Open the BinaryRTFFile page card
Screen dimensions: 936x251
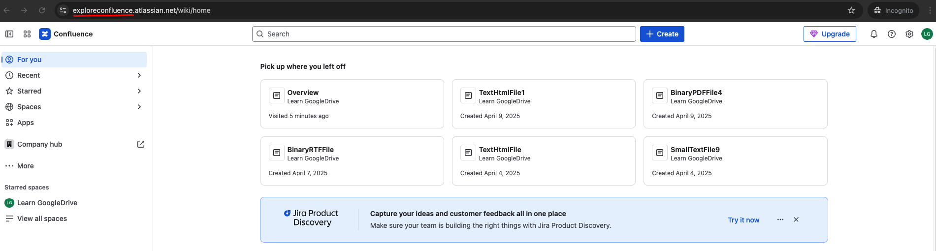pos(352,161)
